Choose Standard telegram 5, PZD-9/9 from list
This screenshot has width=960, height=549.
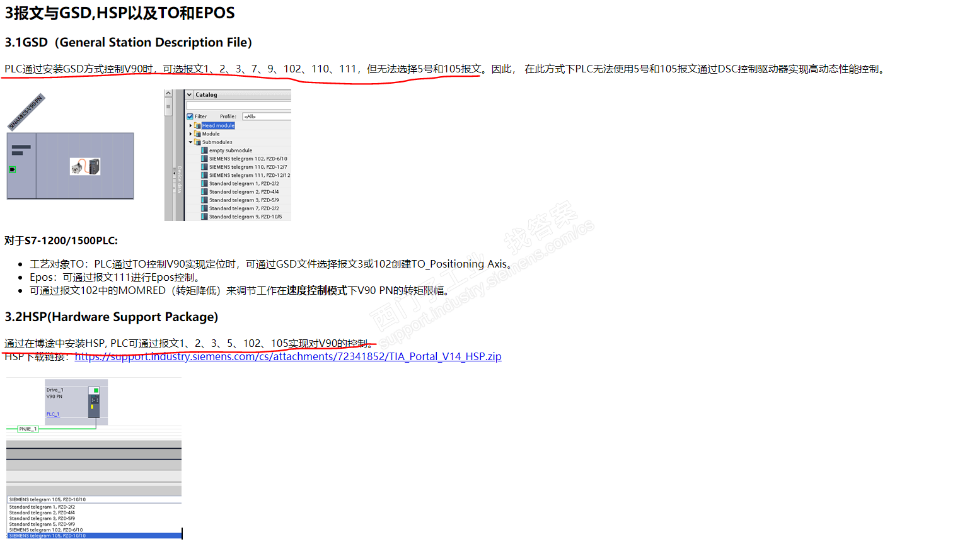click(42, 524)
